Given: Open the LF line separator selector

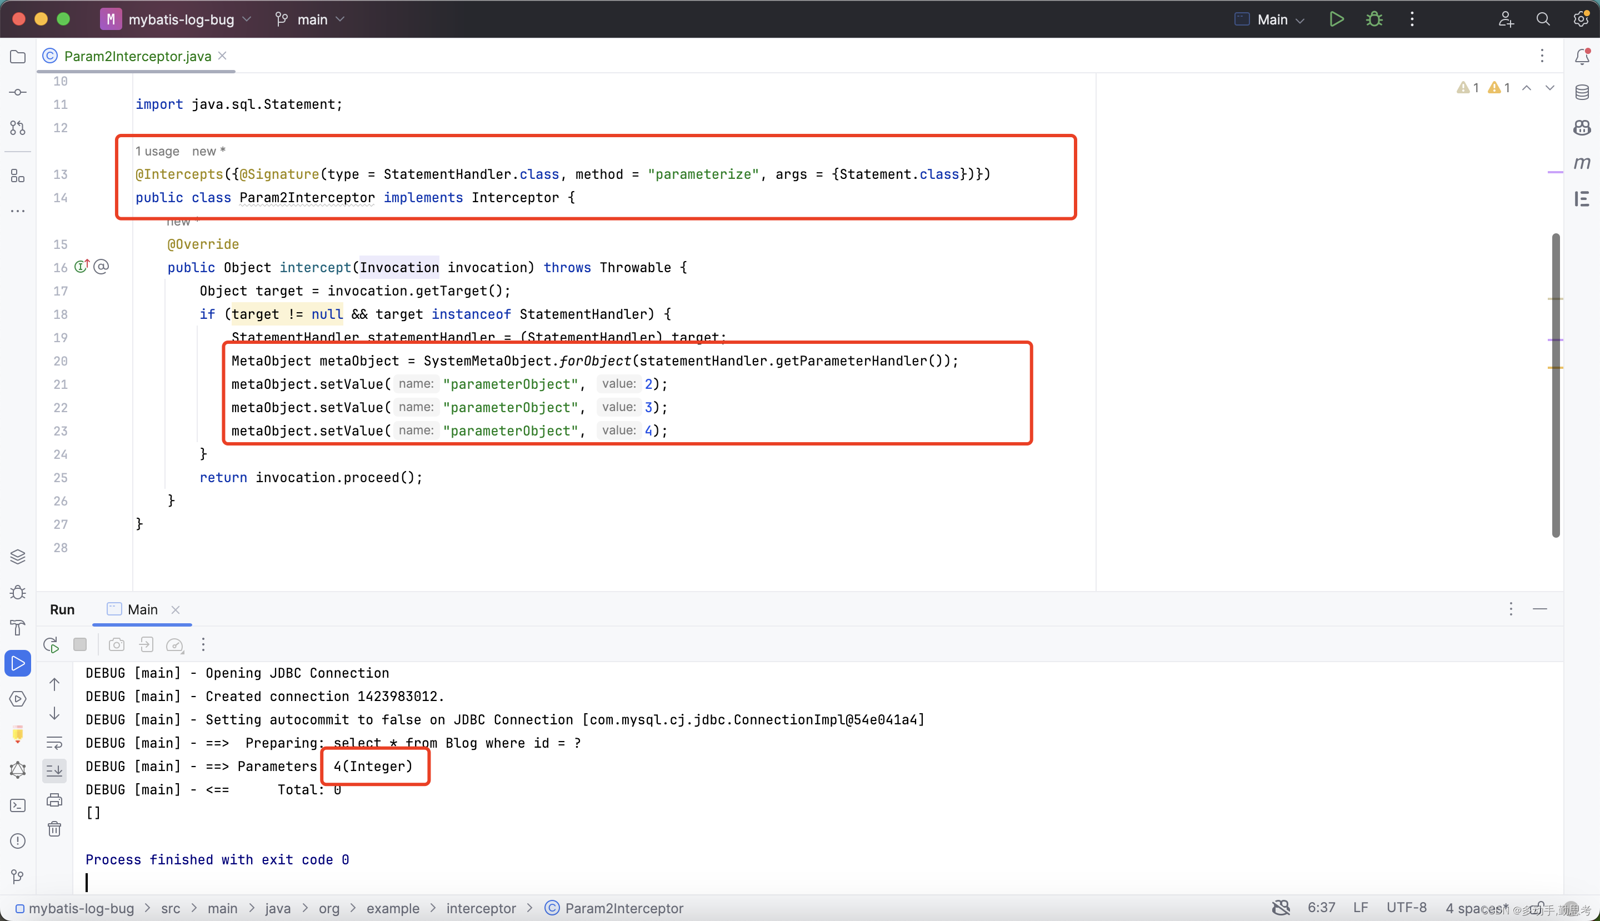Looking at the screenshot, I should (1360, 908).
